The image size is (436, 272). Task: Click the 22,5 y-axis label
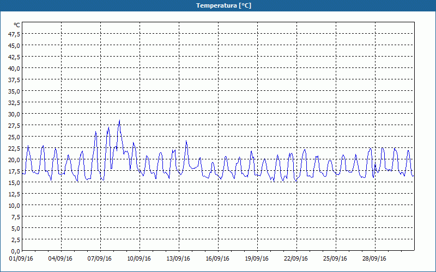15,149
